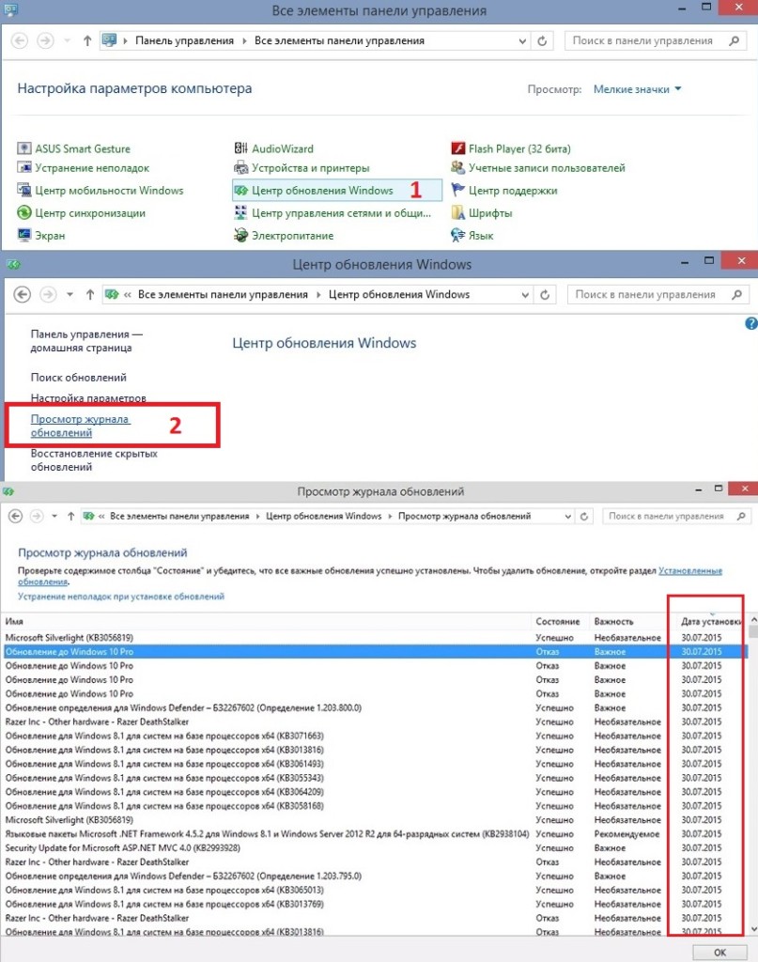Click the OK button

(720, 953)
